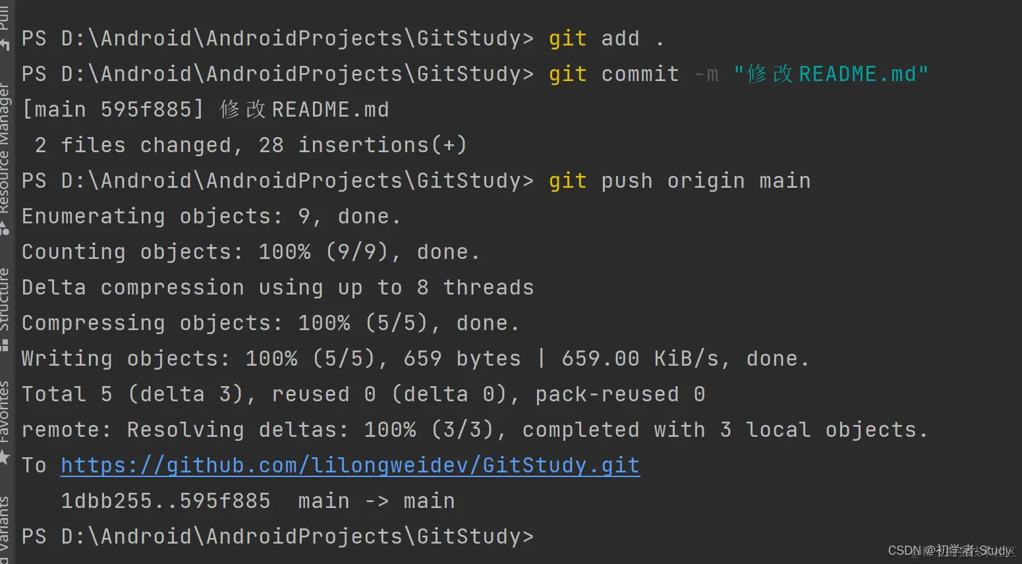Screen dimensions: 1022x564
Task: Click the 'Enumerating objects: 9, done.' line
Action: pos(211,216)
